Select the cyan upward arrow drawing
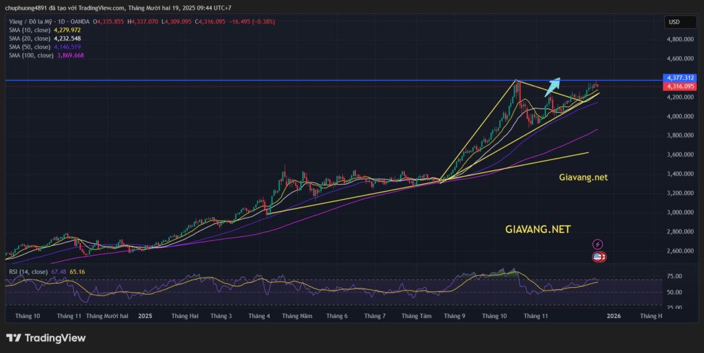Screen dimensions: 704x353 [x=553, y=85]
